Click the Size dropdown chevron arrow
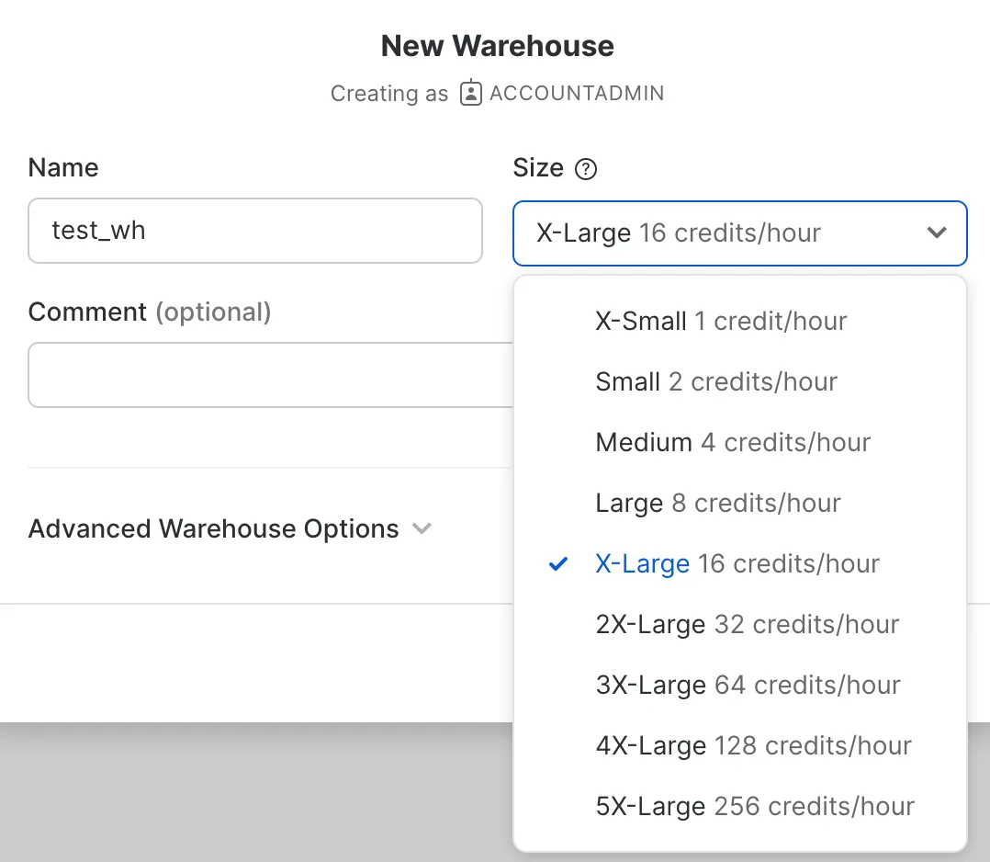The width and height of the screenshot is (990, 862). click(x=937, y=233)
